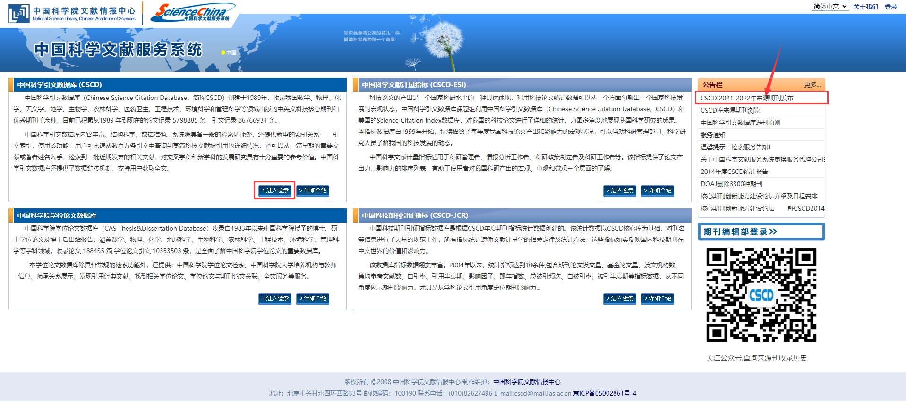This screenshot has width=906, height=404.
Task: Click 详细介绍 for CSCD database
Action: tap(313, 190)
